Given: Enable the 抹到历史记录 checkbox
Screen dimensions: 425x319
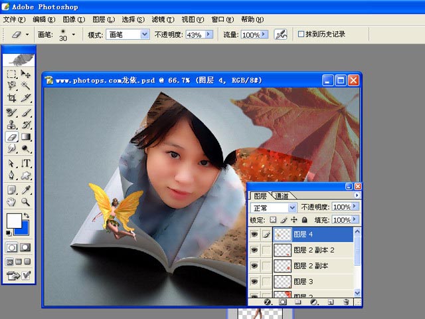Looking at the screenshot, I should pyautogui.click(x=301, y=34).
